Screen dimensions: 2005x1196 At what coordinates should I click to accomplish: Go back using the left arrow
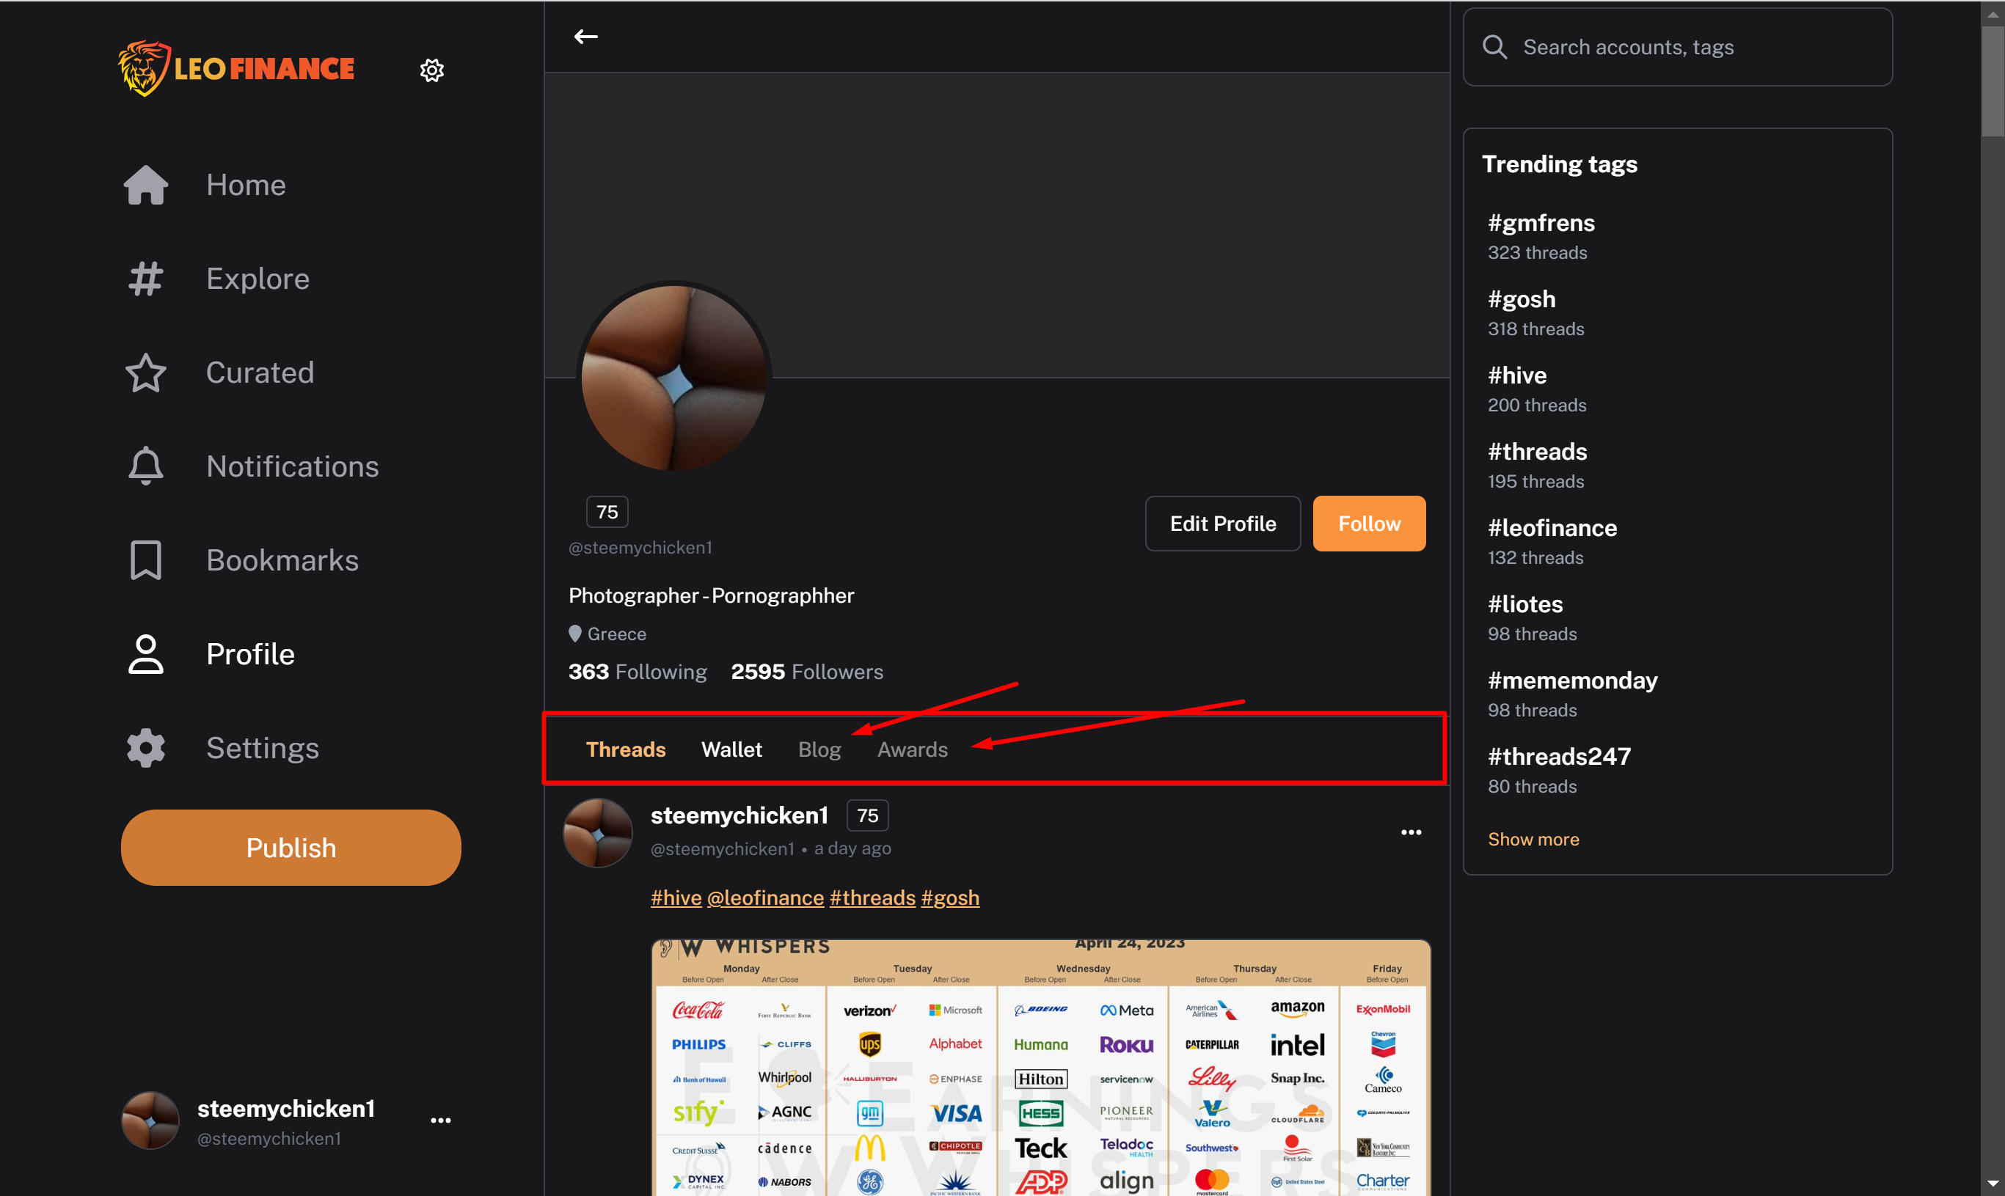(586, 36)
